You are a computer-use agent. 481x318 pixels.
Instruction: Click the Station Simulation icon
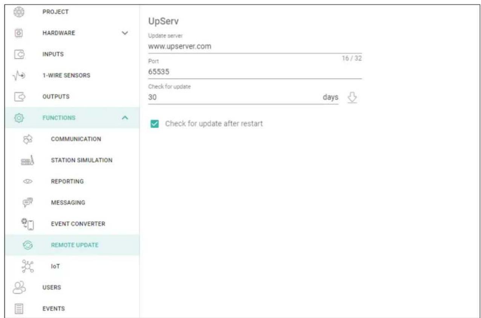tap(28, 160)
